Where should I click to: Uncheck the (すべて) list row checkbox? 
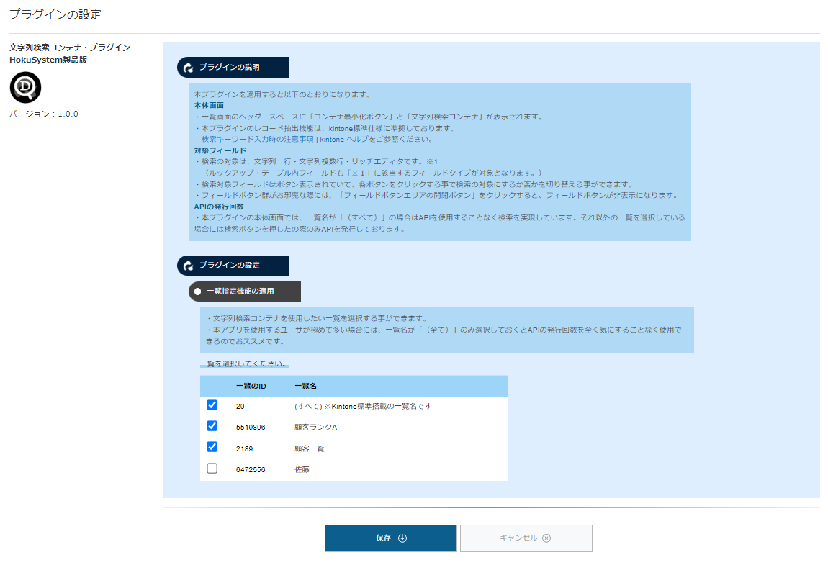[212, 404]
